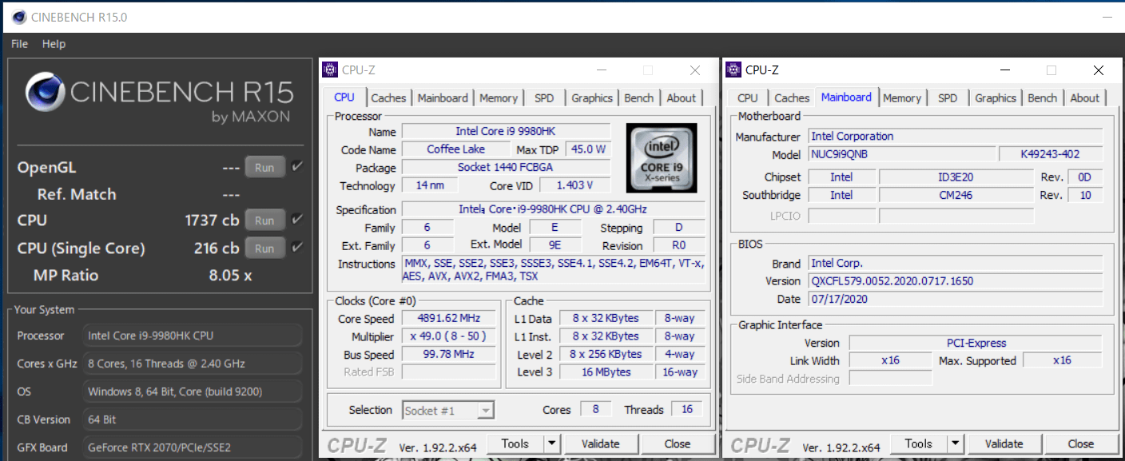Screen dimensions: 1125x461
Task: Click the Core Speed value 4891.62 MHz
Action: click(448, 318)
